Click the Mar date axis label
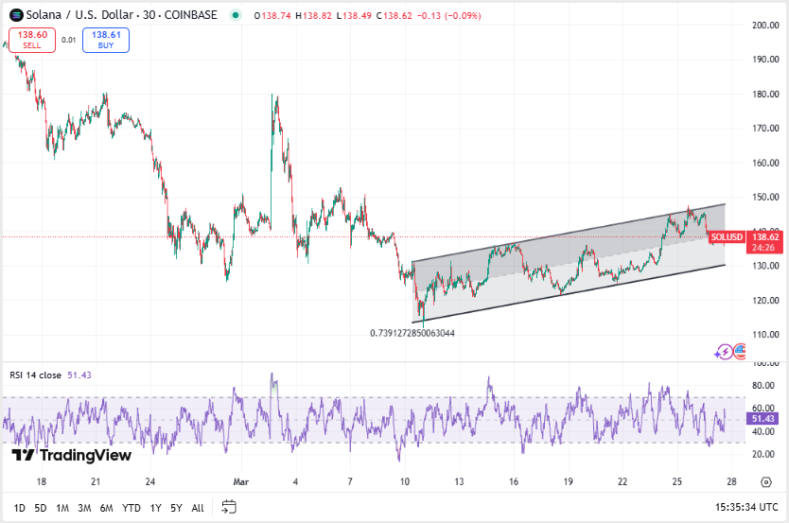This screenshot has height=523, width=789. (x=241, y=481)
